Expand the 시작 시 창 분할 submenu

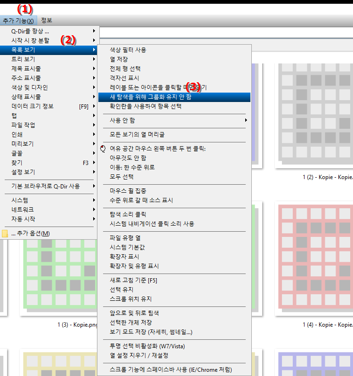click(x=49, y=40)
